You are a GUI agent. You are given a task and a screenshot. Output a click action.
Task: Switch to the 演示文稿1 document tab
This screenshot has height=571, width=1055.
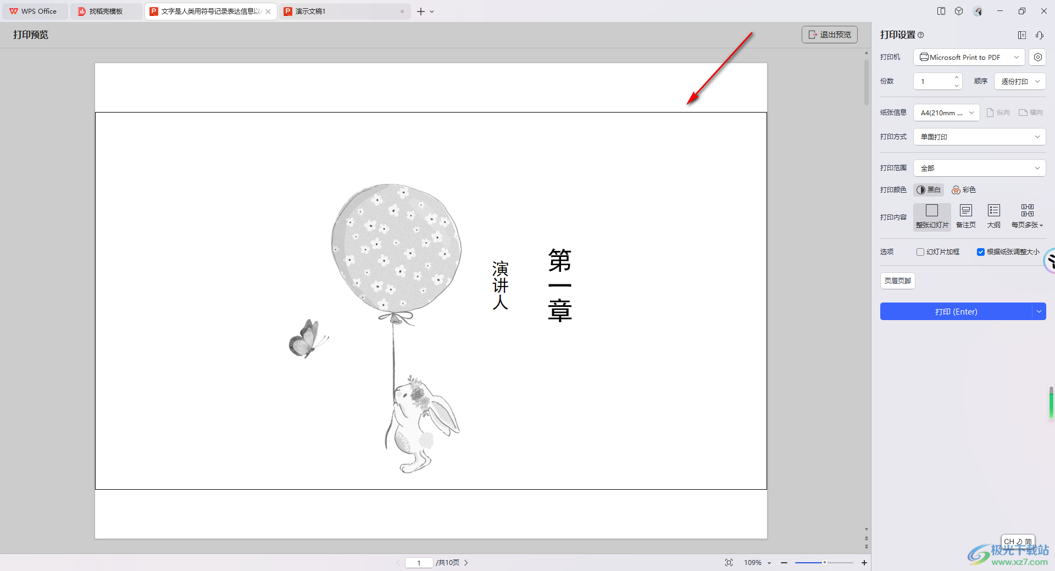[x=345, y=11]
